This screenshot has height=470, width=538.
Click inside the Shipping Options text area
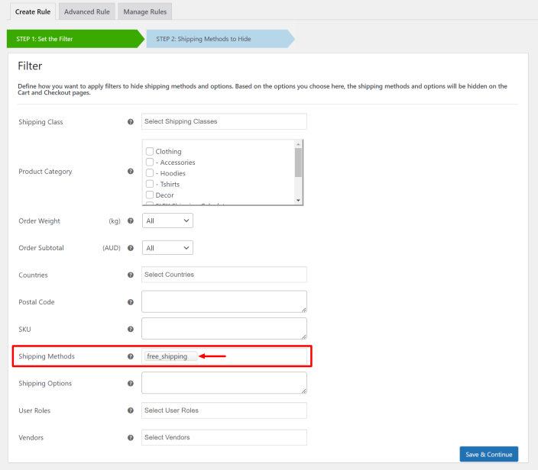(224, 383)
